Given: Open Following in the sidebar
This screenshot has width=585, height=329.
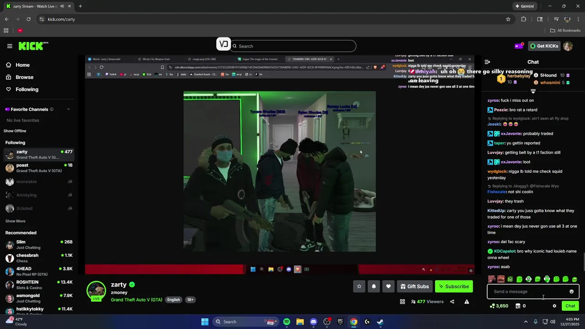Looking at the screenshot, I should pos(27,90).
